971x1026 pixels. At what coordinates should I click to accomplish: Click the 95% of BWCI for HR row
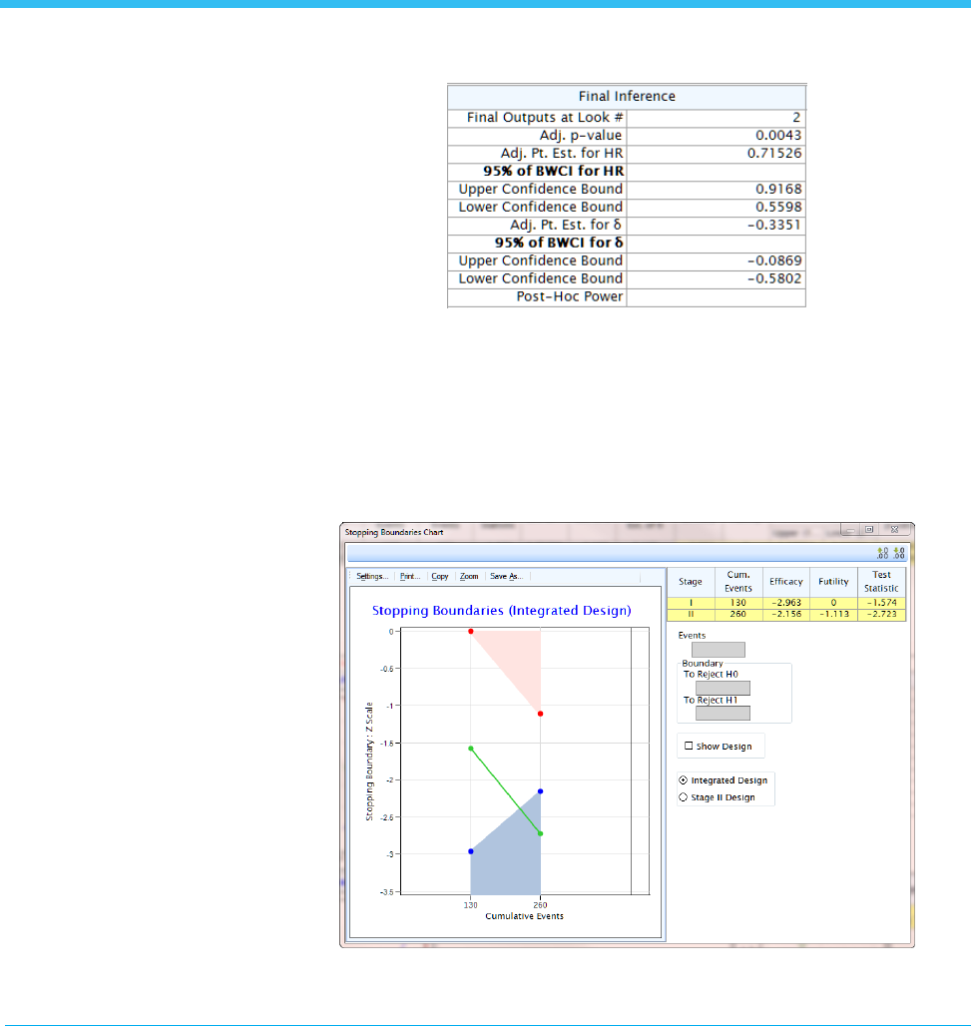click(627, 172)
